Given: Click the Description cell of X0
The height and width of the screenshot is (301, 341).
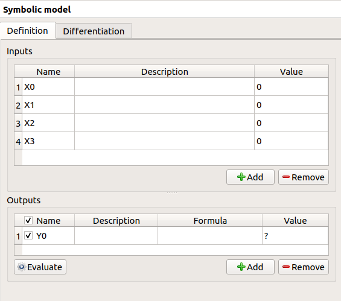Looking at the screenshot, I should click(x=164, y=87).
